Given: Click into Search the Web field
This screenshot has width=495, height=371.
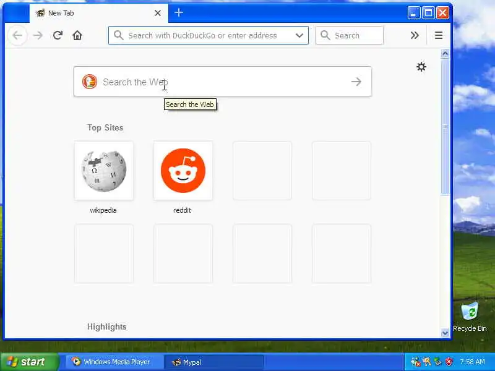Looking at the screenshot, I should [223, 82].
